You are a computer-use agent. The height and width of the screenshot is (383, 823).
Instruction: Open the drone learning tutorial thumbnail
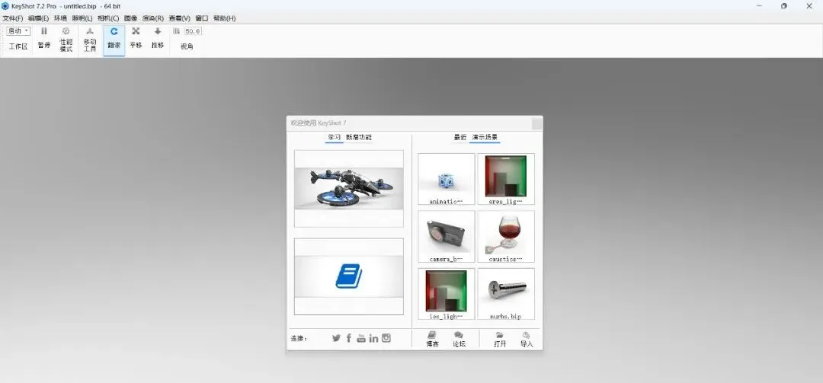click(x=349, y=188)
